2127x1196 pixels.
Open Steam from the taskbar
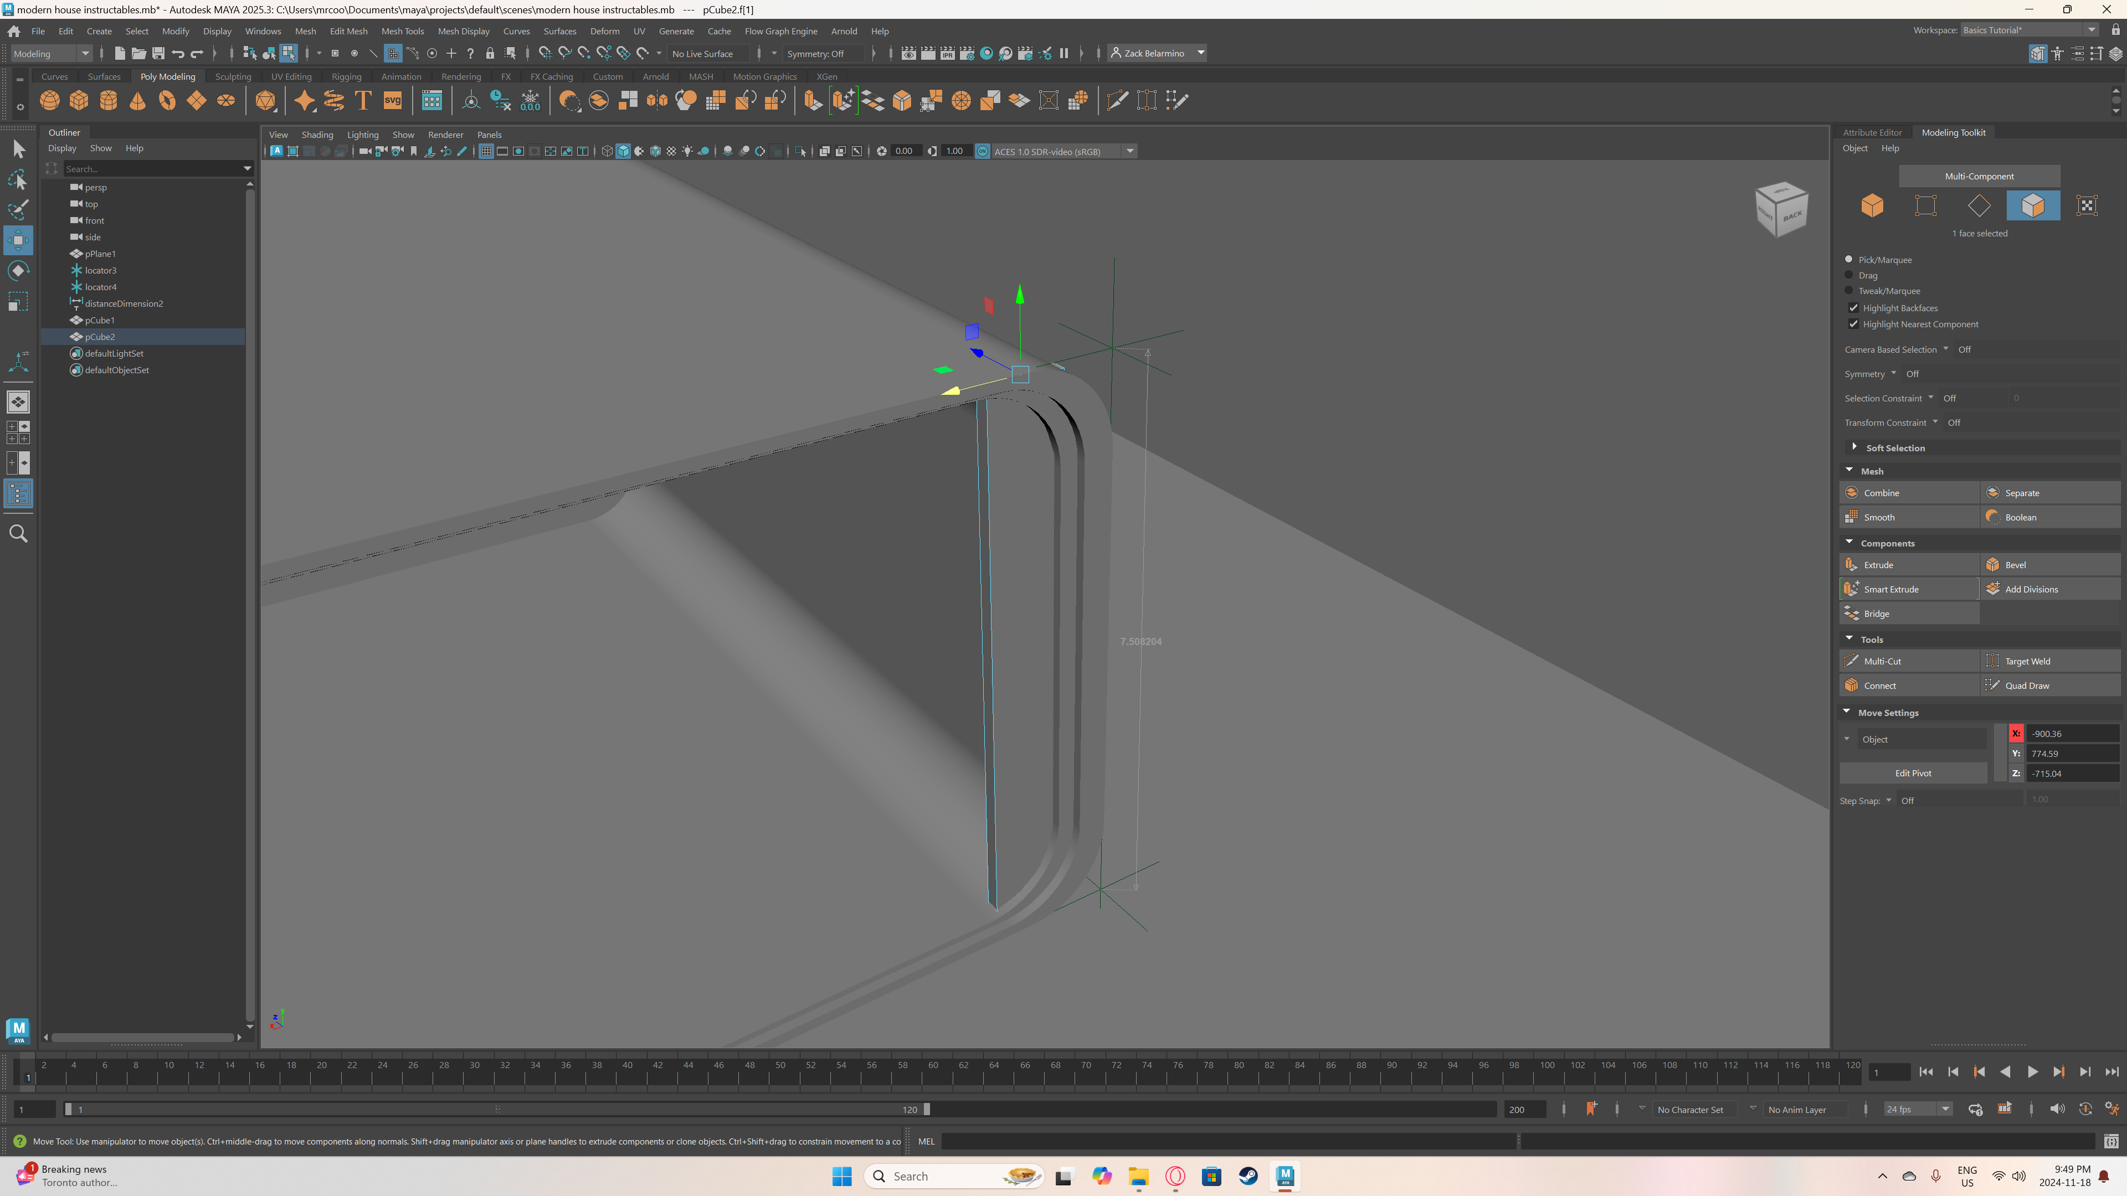(x=1247, y=1176)
